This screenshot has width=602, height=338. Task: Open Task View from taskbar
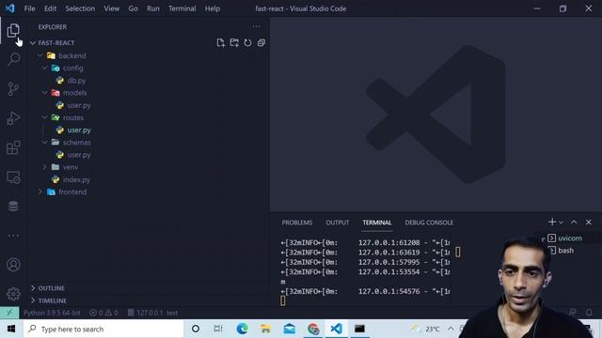tap(218, 329)
